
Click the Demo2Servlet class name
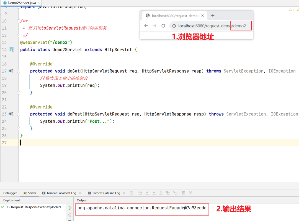(67, 50)
